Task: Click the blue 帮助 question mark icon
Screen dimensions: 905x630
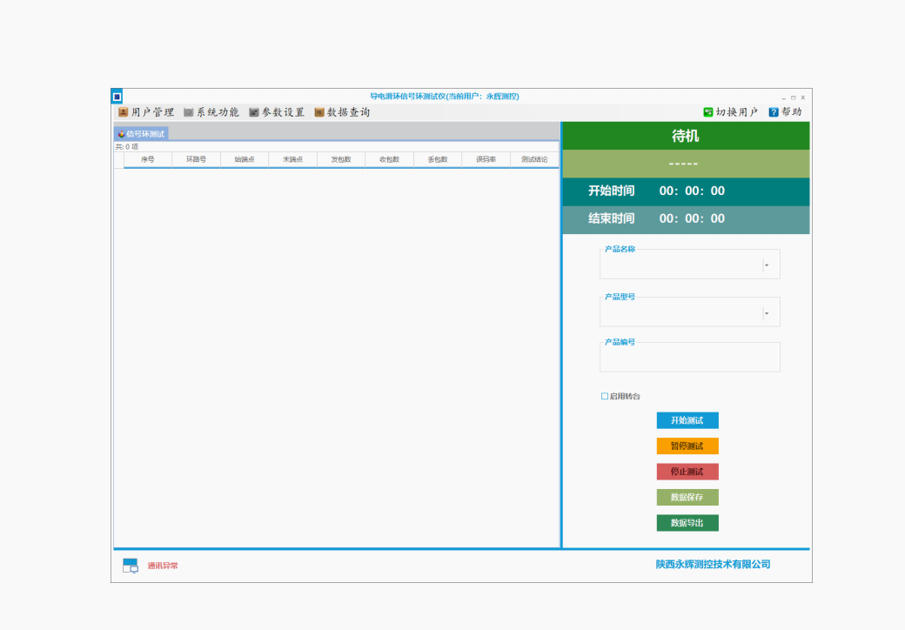Action: [774, 112]
